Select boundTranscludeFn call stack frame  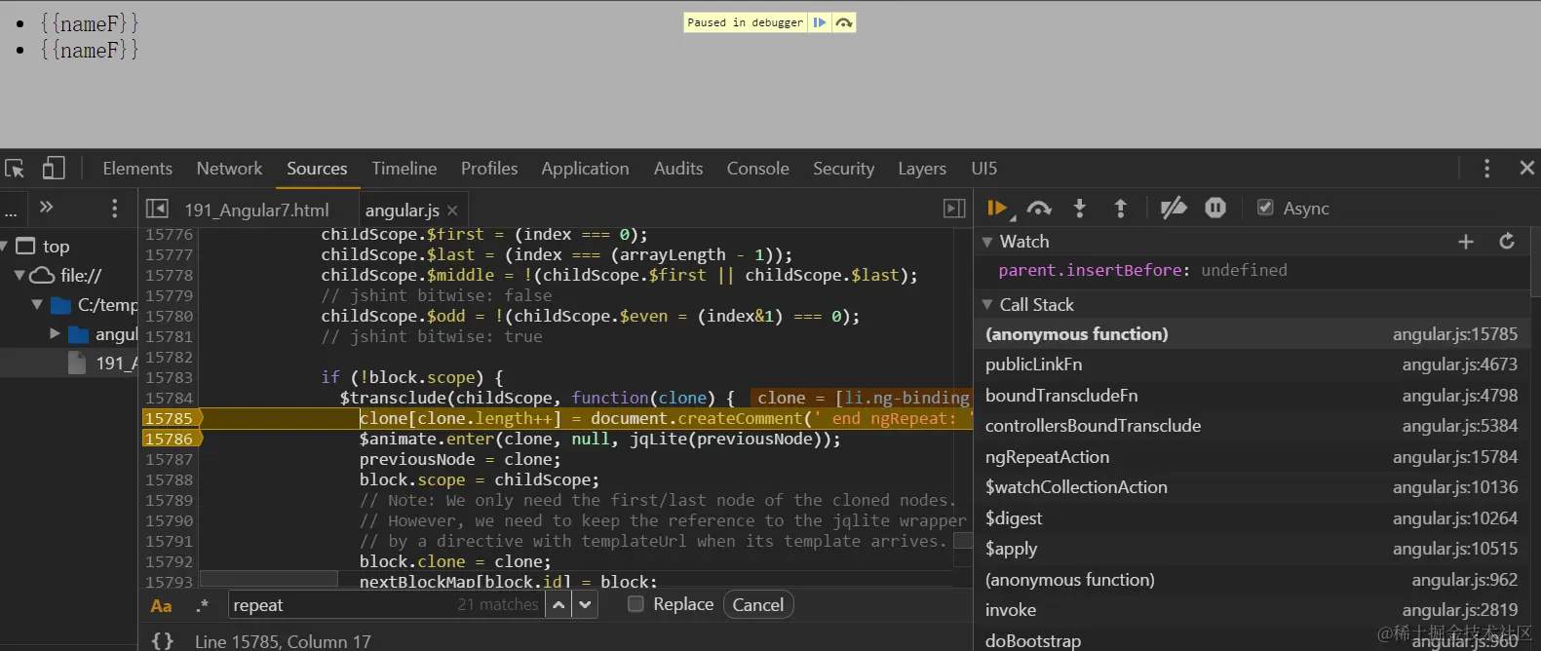coord(1252,396)
